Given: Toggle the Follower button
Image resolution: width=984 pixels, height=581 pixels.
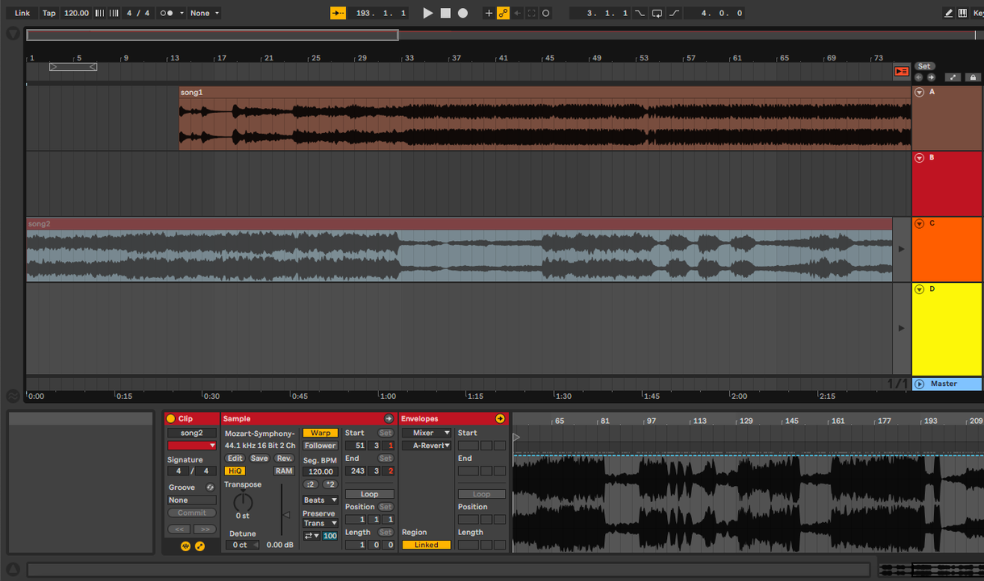Looking at the screenshot, I should click(320, 446).
